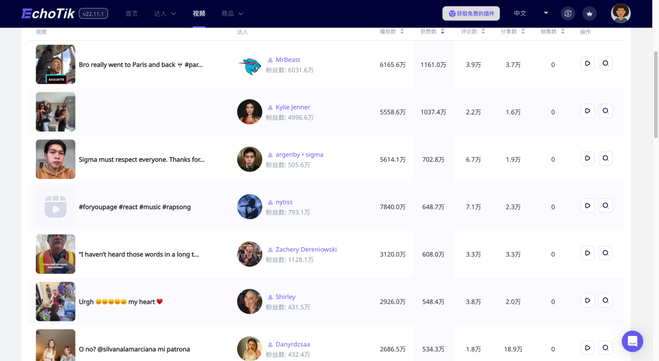This screenshot has height=361, width=659.
Task: Click search icon in argenby sigma row
Action: pyautogui.click(x=605, y=158)
